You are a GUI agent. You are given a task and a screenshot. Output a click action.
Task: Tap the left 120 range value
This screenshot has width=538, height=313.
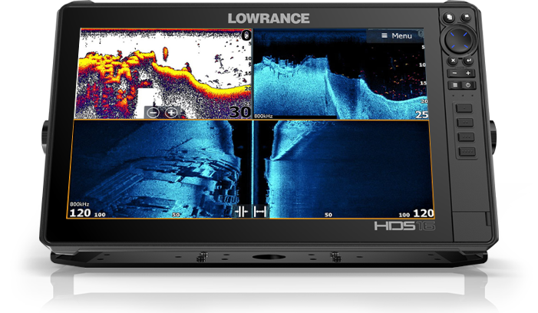[80, 213]
